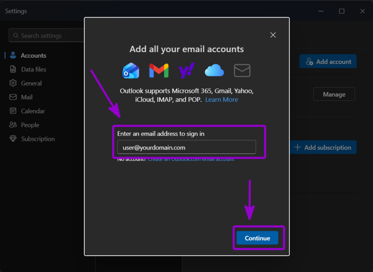Screen dimensions: 373x272
Task: Click the Data files document icon
Action: click(x=13, y=69)
